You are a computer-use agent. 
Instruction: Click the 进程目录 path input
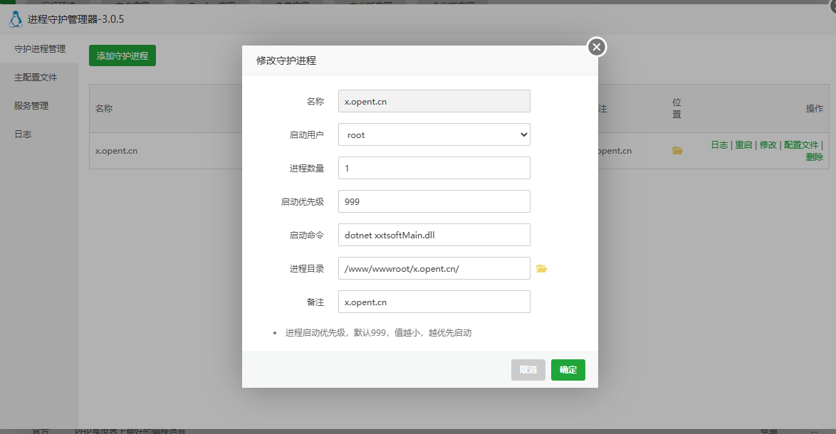(434, 268)
